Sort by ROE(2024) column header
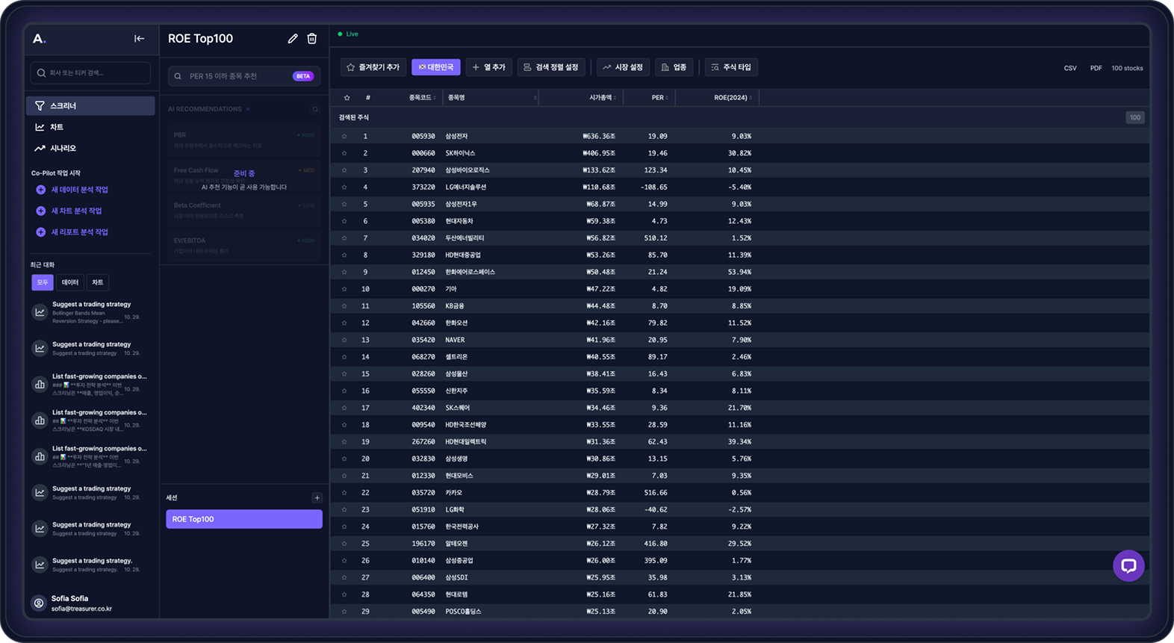The height and width of the screenshot is (643, 1174). click(x=731, y=98)
